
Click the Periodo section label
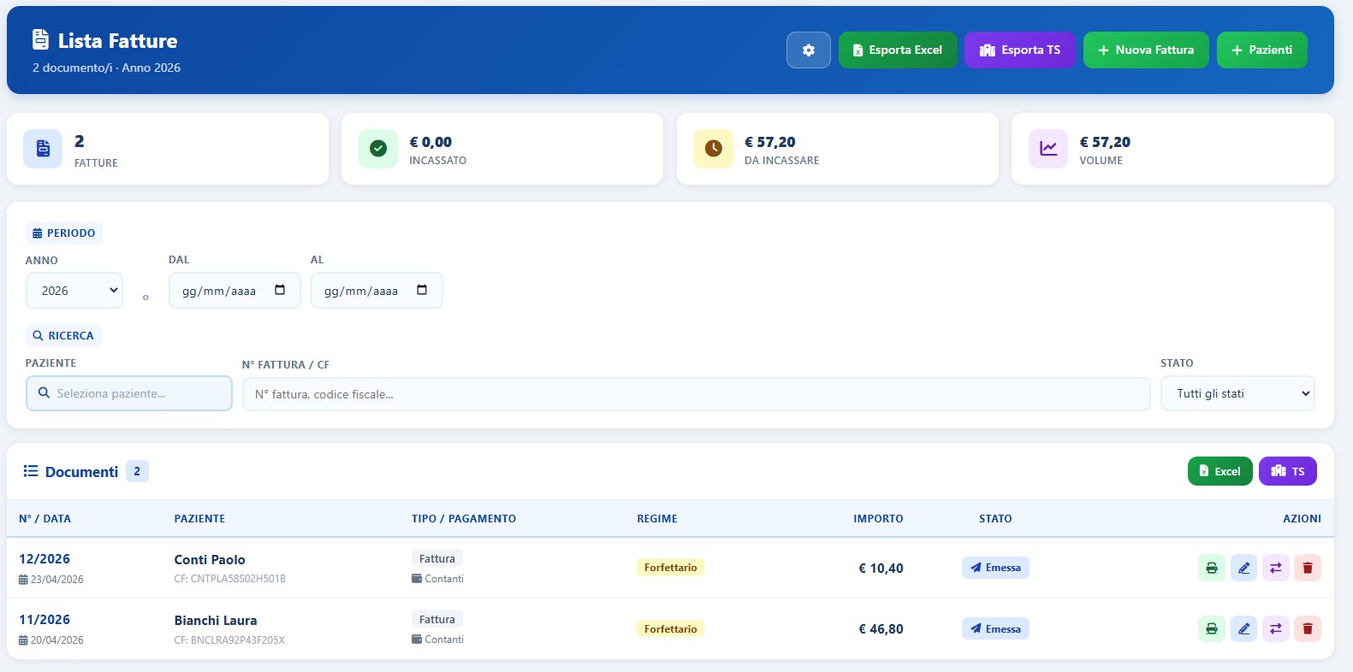[64, 233]
